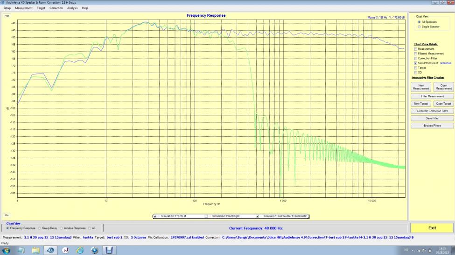The height and width of the screenshot is (255, 455).
Task: Click the Mouse X/Y readout on chart
Action: [x=386, y=18]
